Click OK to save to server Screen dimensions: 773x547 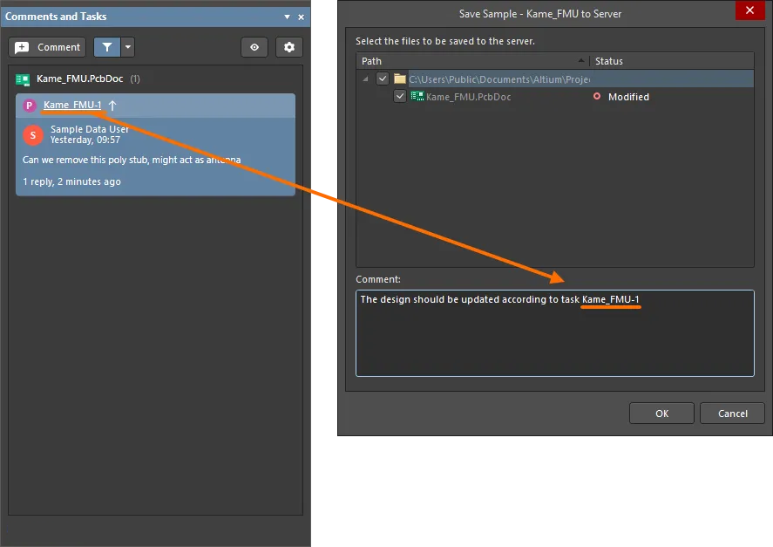click(661, 414)
